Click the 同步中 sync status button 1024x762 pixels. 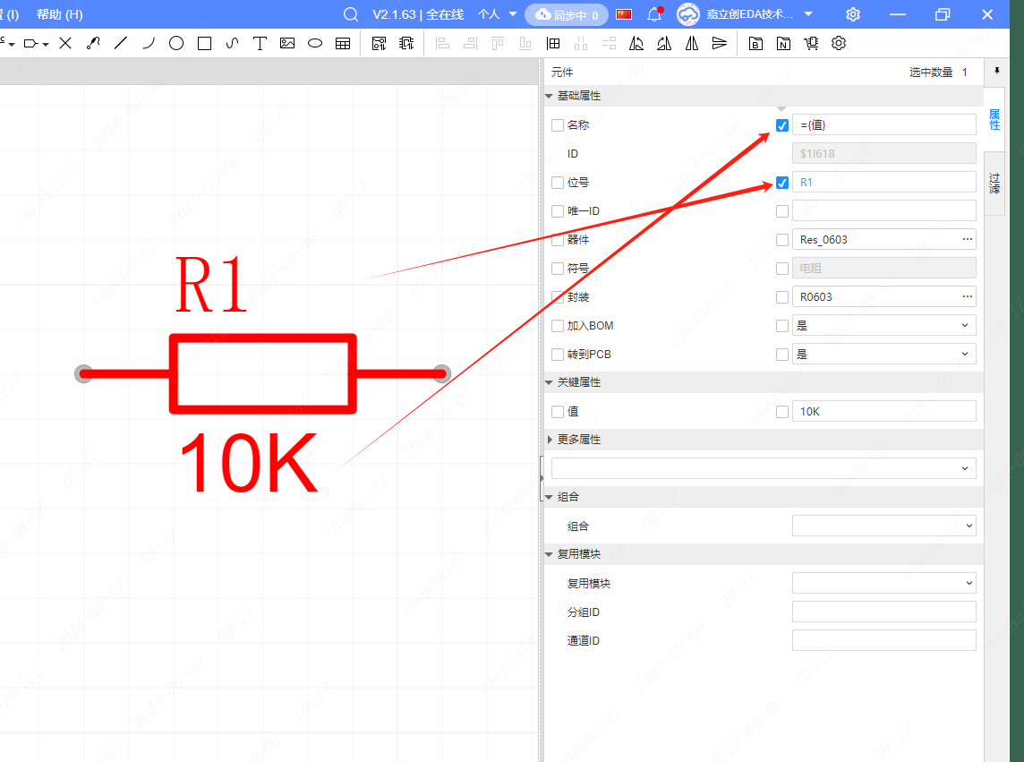coord(567,14)
